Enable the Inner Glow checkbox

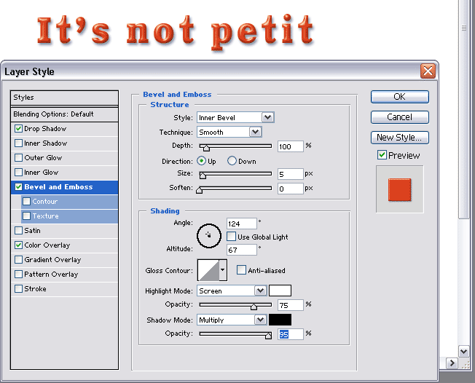click(x=18, y=173)
